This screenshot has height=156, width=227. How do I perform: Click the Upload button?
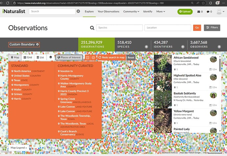185,11
